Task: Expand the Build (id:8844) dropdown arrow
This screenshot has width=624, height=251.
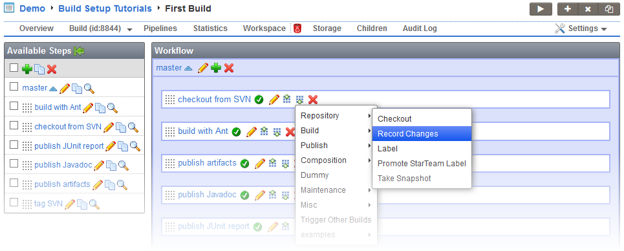Action: pyautogui.click(x=129, y=30)
